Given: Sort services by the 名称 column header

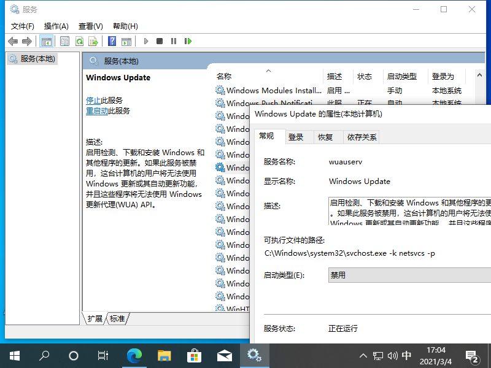Looking at the screenshot, I should 224,77.
